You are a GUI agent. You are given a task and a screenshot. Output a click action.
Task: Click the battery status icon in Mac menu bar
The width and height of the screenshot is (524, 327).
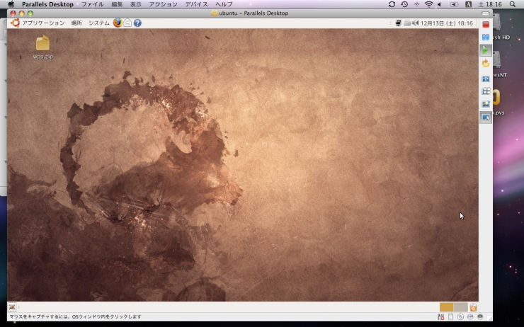pyautogui.click(x=454, y=4)
